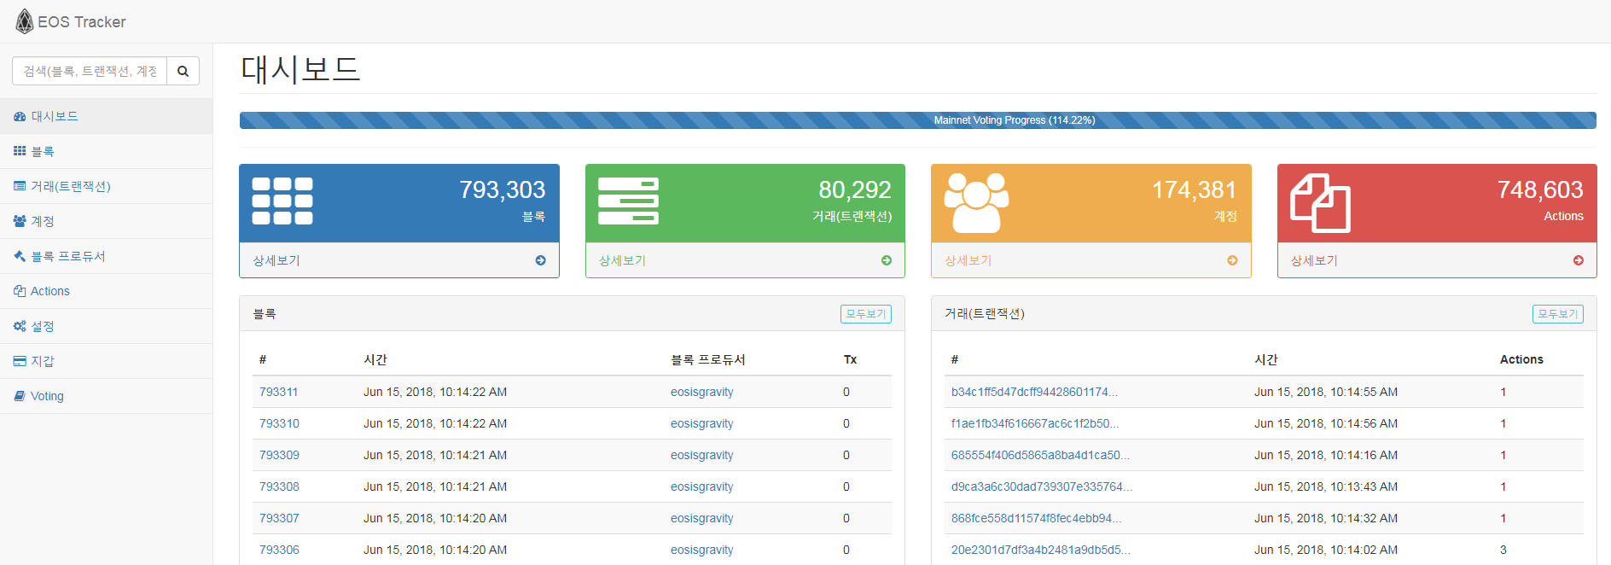The image size is (1611, 565).
Task: Focus the block/transaction search field
Action: pos(90,71)
